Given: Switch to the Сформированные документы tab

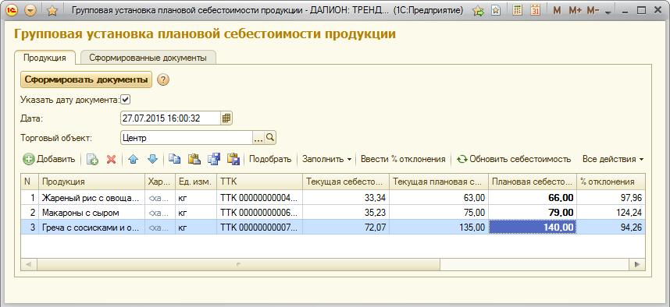Looking at the screenshot, I should (148, 58).
